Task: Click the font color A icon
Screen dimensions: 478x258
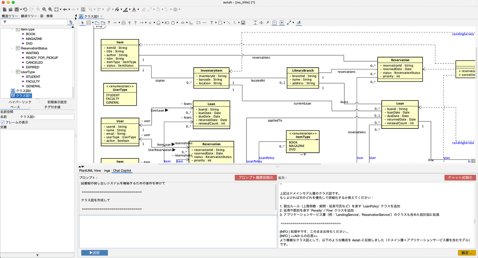Action: click(134, 9)
